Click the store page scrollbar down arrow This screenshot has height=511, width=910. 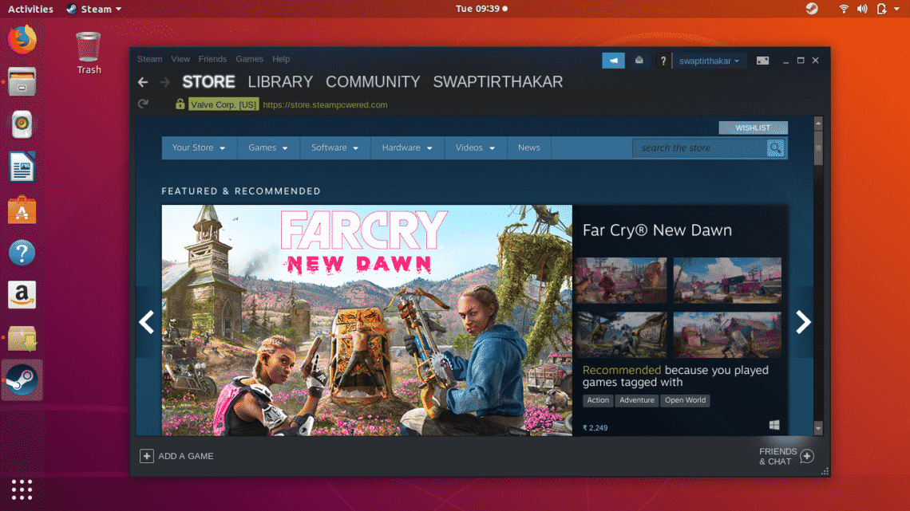pos(818,429)
